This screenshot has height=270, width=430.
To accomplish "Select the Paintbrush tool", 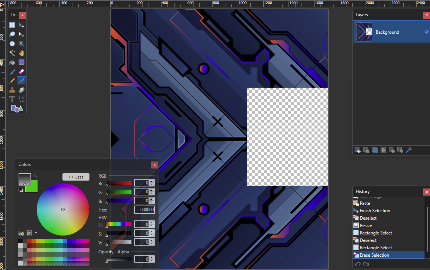I will 12,72.
